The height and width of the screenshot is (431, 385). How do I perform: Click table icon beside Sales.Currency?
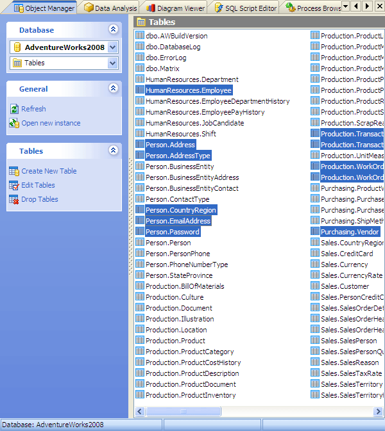click(x=315, y=264)
